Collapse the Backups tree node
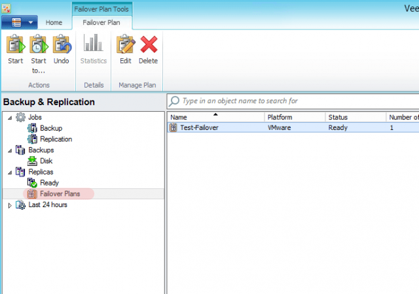The image size is (419, 294). [x=9, y=150]
